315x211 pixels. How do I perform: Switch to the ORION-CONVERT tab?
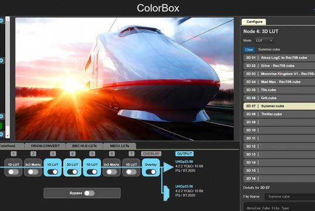click(x=45, y=146)
